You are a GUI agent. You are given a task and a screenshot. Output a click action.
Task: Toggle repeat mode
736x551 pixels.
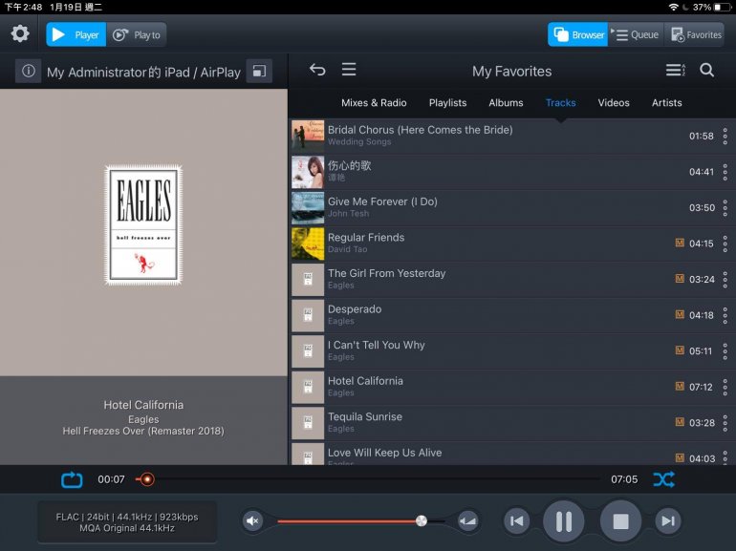coord(72,479)
